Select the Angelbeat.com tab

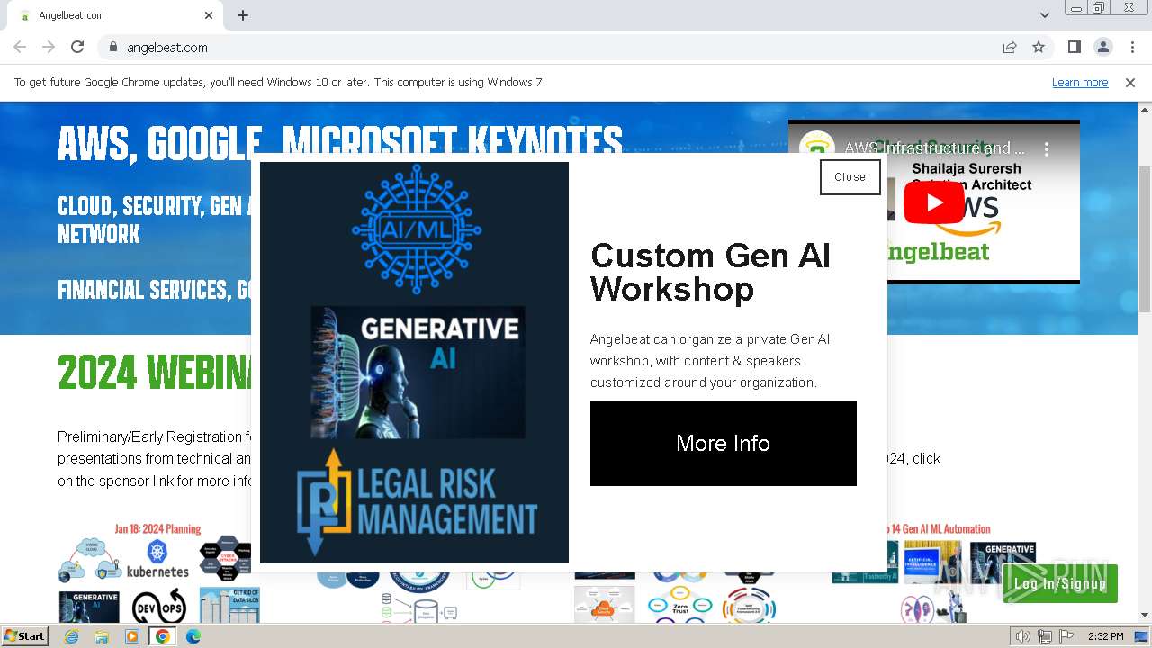[115, 15]
